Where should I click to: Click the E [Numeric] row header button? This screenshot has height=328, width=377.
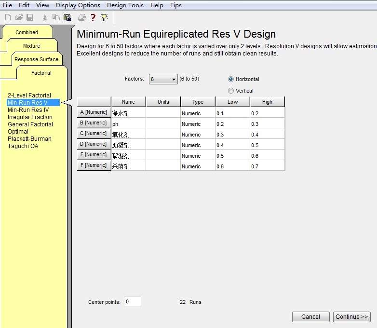tap(94, 154)
